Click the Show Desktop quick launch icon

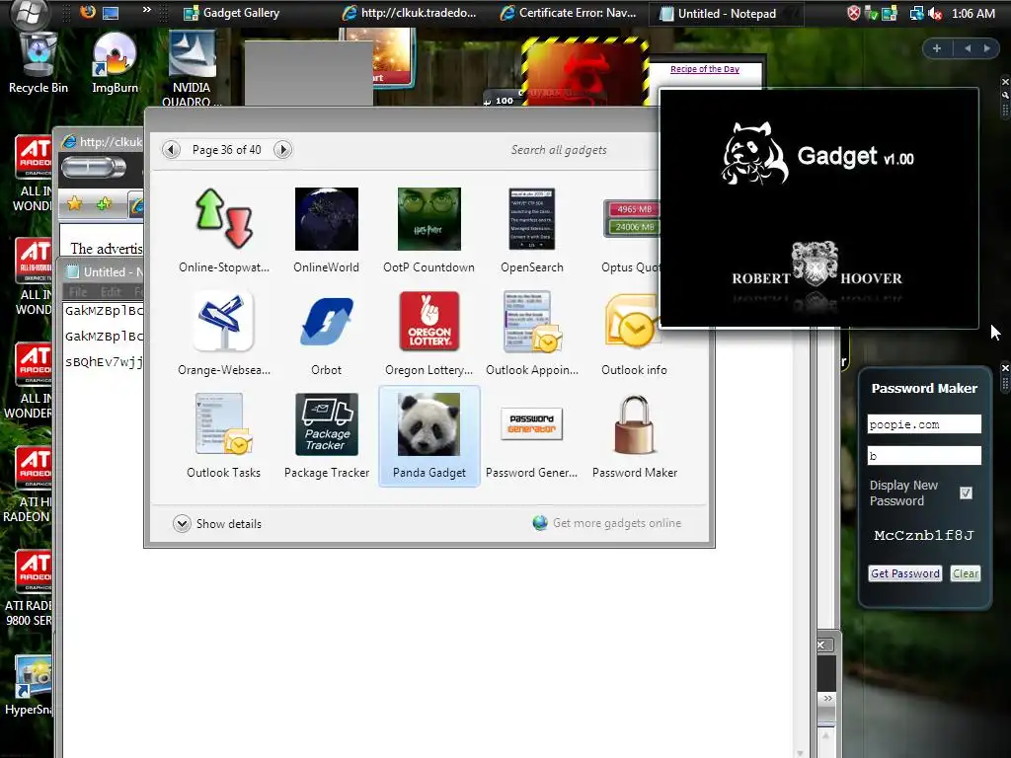(111, 12)
